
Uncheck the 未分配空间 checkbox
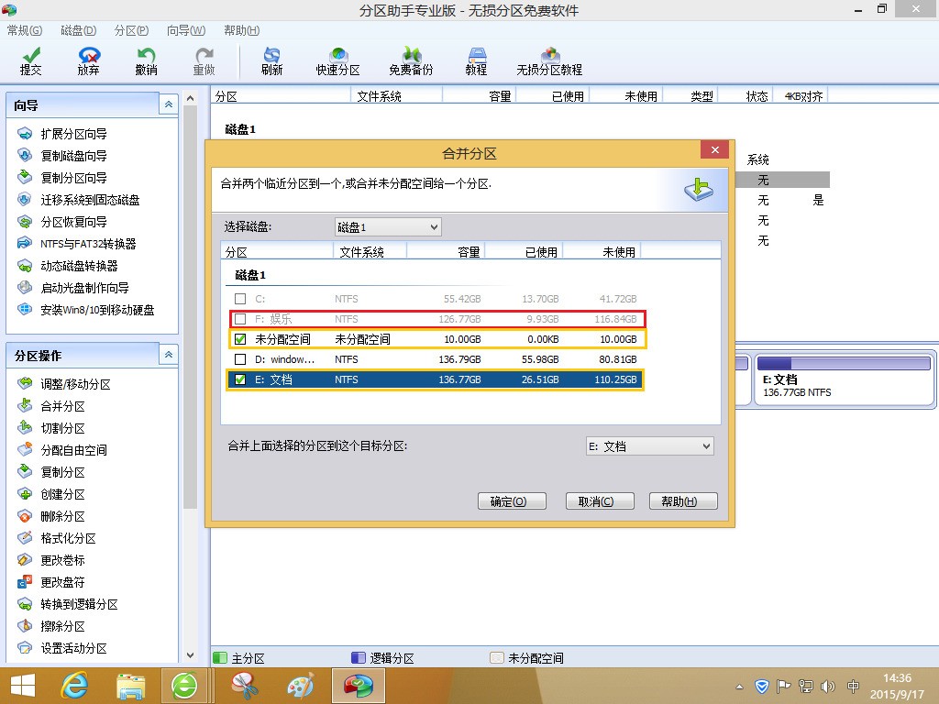coord(240,339)
